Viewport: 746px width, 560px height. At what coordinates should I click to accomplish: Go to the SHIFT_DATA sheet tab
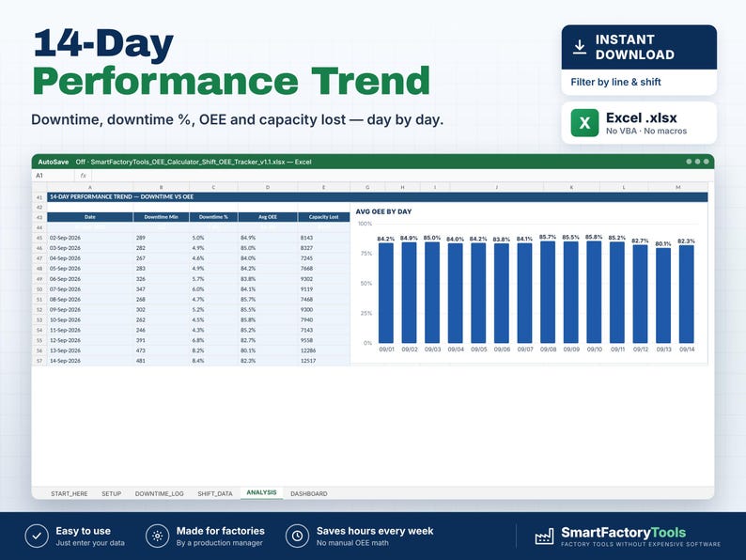coord(215,494)
